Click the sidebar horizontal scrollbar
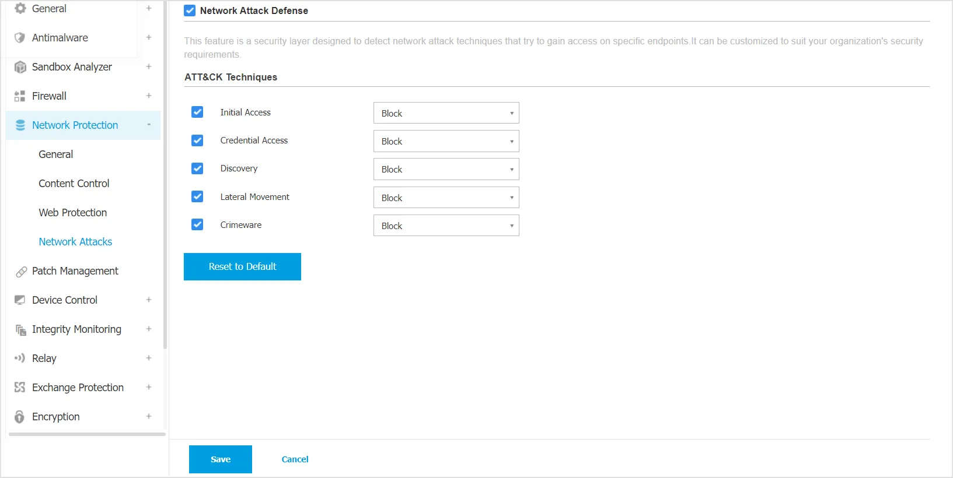The width and height of the screenshot is (953, 478). [87, 434]
